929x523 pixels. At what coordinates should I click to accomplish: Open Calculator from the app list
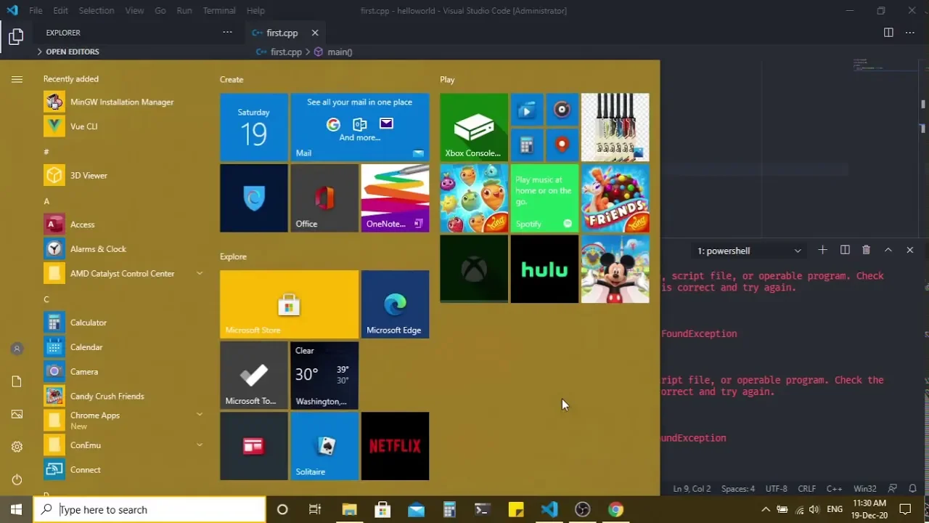pyautogui.click(x=89, y=323)
